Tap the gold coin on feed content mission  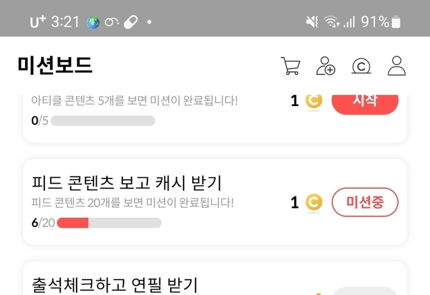[313, 202]
